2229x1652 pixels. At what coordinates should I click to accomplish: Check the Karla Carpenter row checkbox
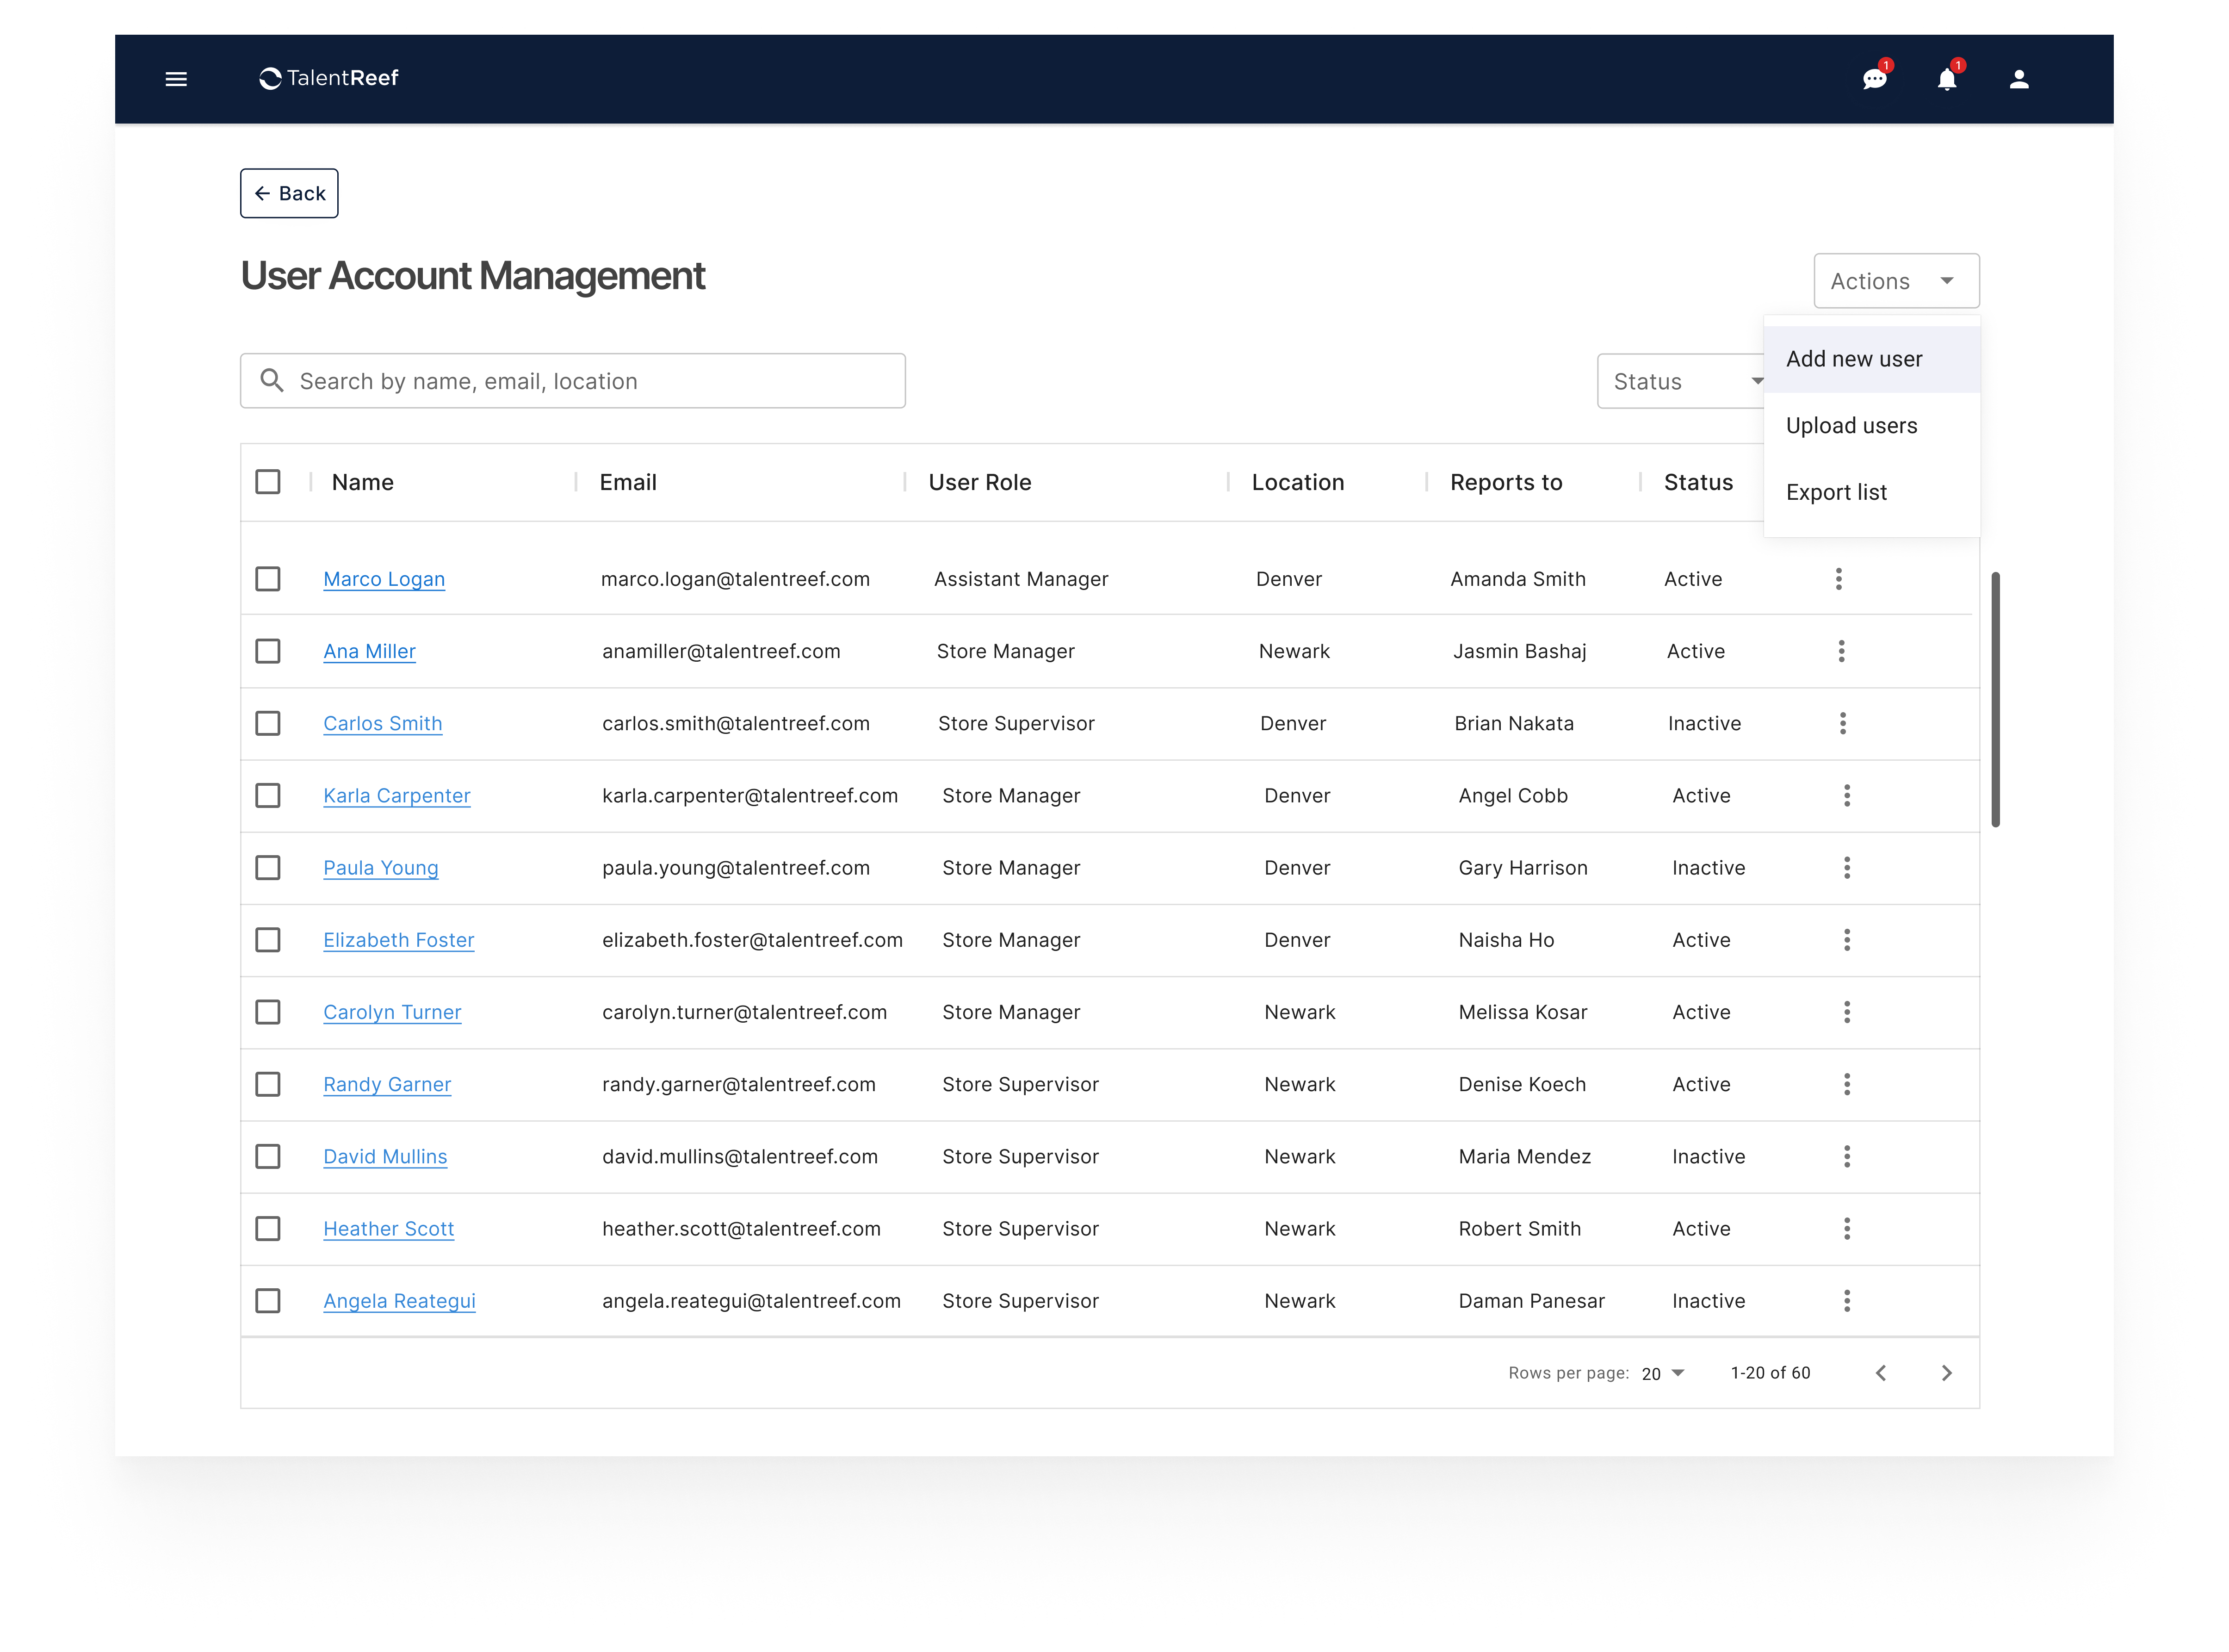(268, 795)
